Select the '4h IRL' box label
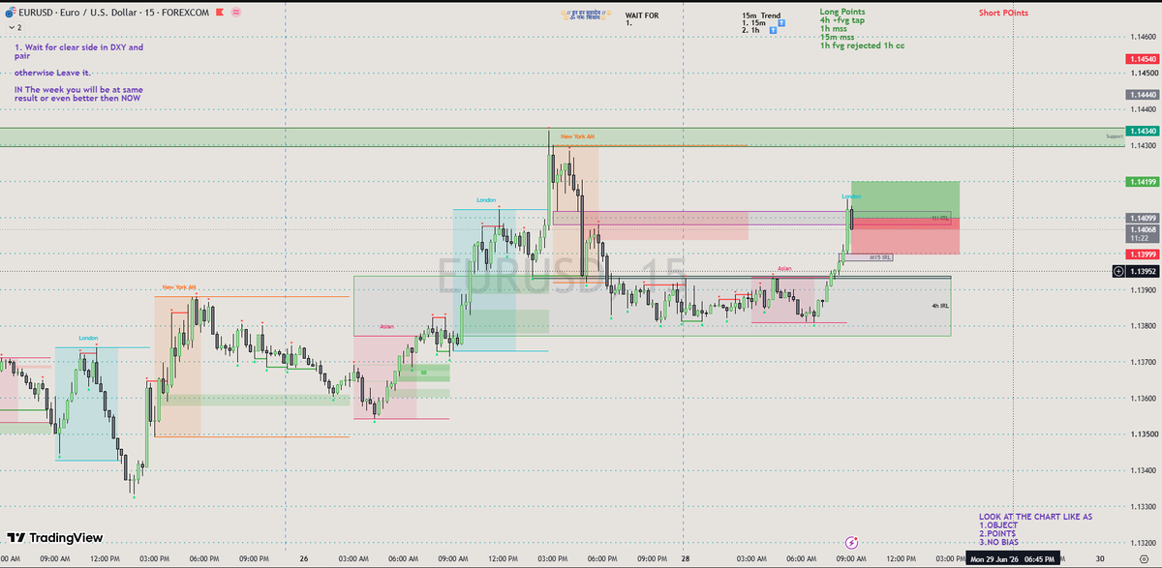This screenshot has width=1162, height=568. tap(939, 306)
